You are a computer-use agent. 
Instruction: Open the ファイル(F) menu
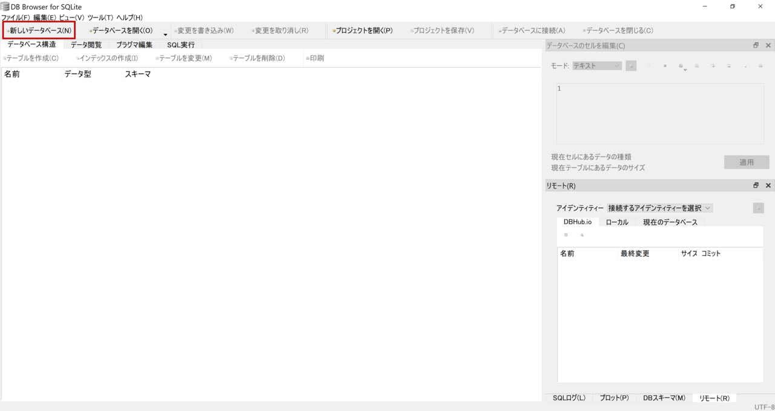pos(15,18)
